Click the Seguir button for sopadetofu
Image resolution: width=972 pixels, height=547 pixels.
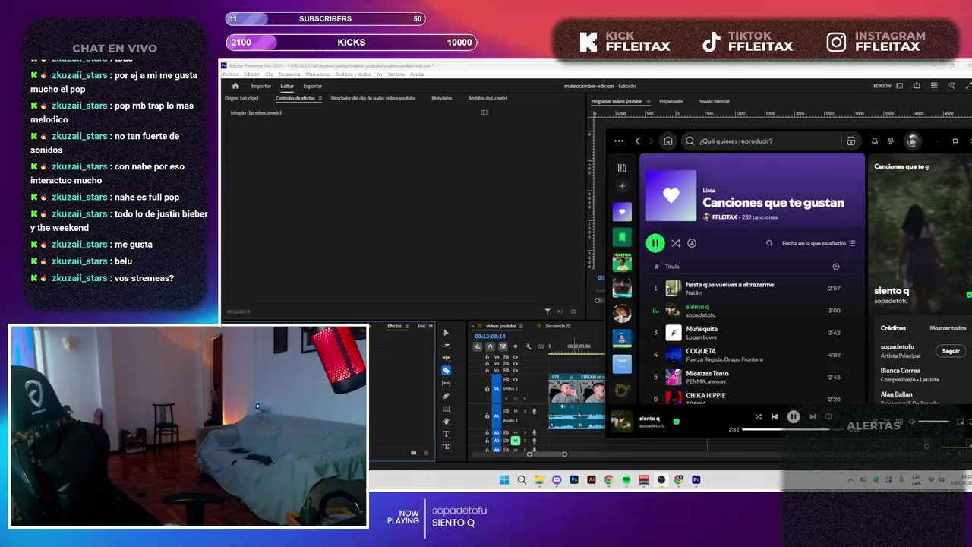click(x=951, y=351)
